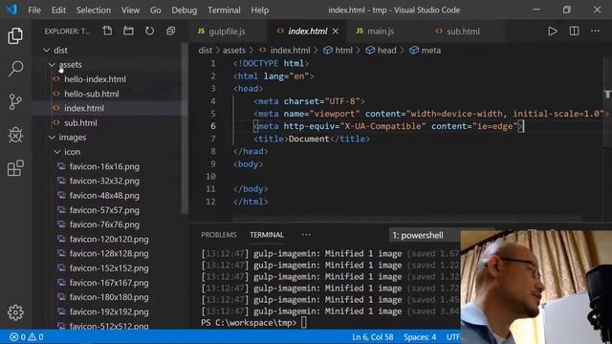Click the VS Code logo icon

point(11,10)
